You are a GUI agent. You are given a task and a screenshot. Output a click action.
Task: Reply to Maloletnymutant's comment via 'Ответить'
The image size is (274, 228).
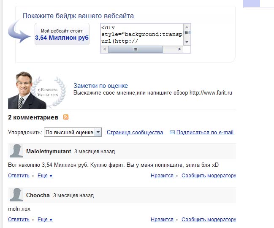click(19, 176)
